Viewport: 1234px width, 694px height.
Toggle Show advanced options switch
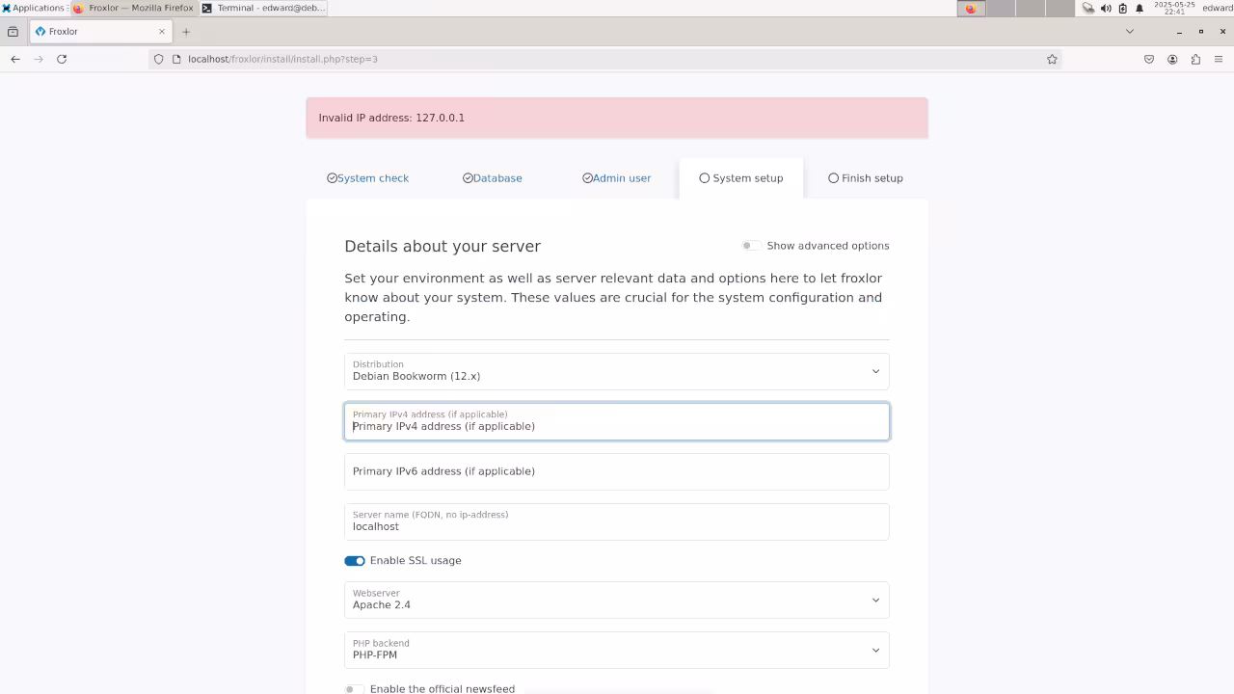pos(750,246)
